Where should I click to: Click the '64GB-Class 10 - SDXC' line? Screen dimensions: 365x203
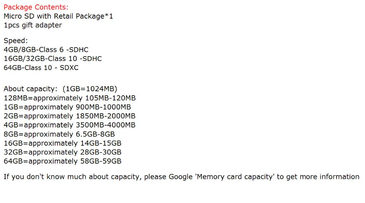coord(41,68)
